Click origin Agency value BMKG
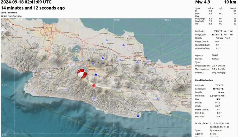The height and width of the screenshot is (137, 238). tap(215, 55)
